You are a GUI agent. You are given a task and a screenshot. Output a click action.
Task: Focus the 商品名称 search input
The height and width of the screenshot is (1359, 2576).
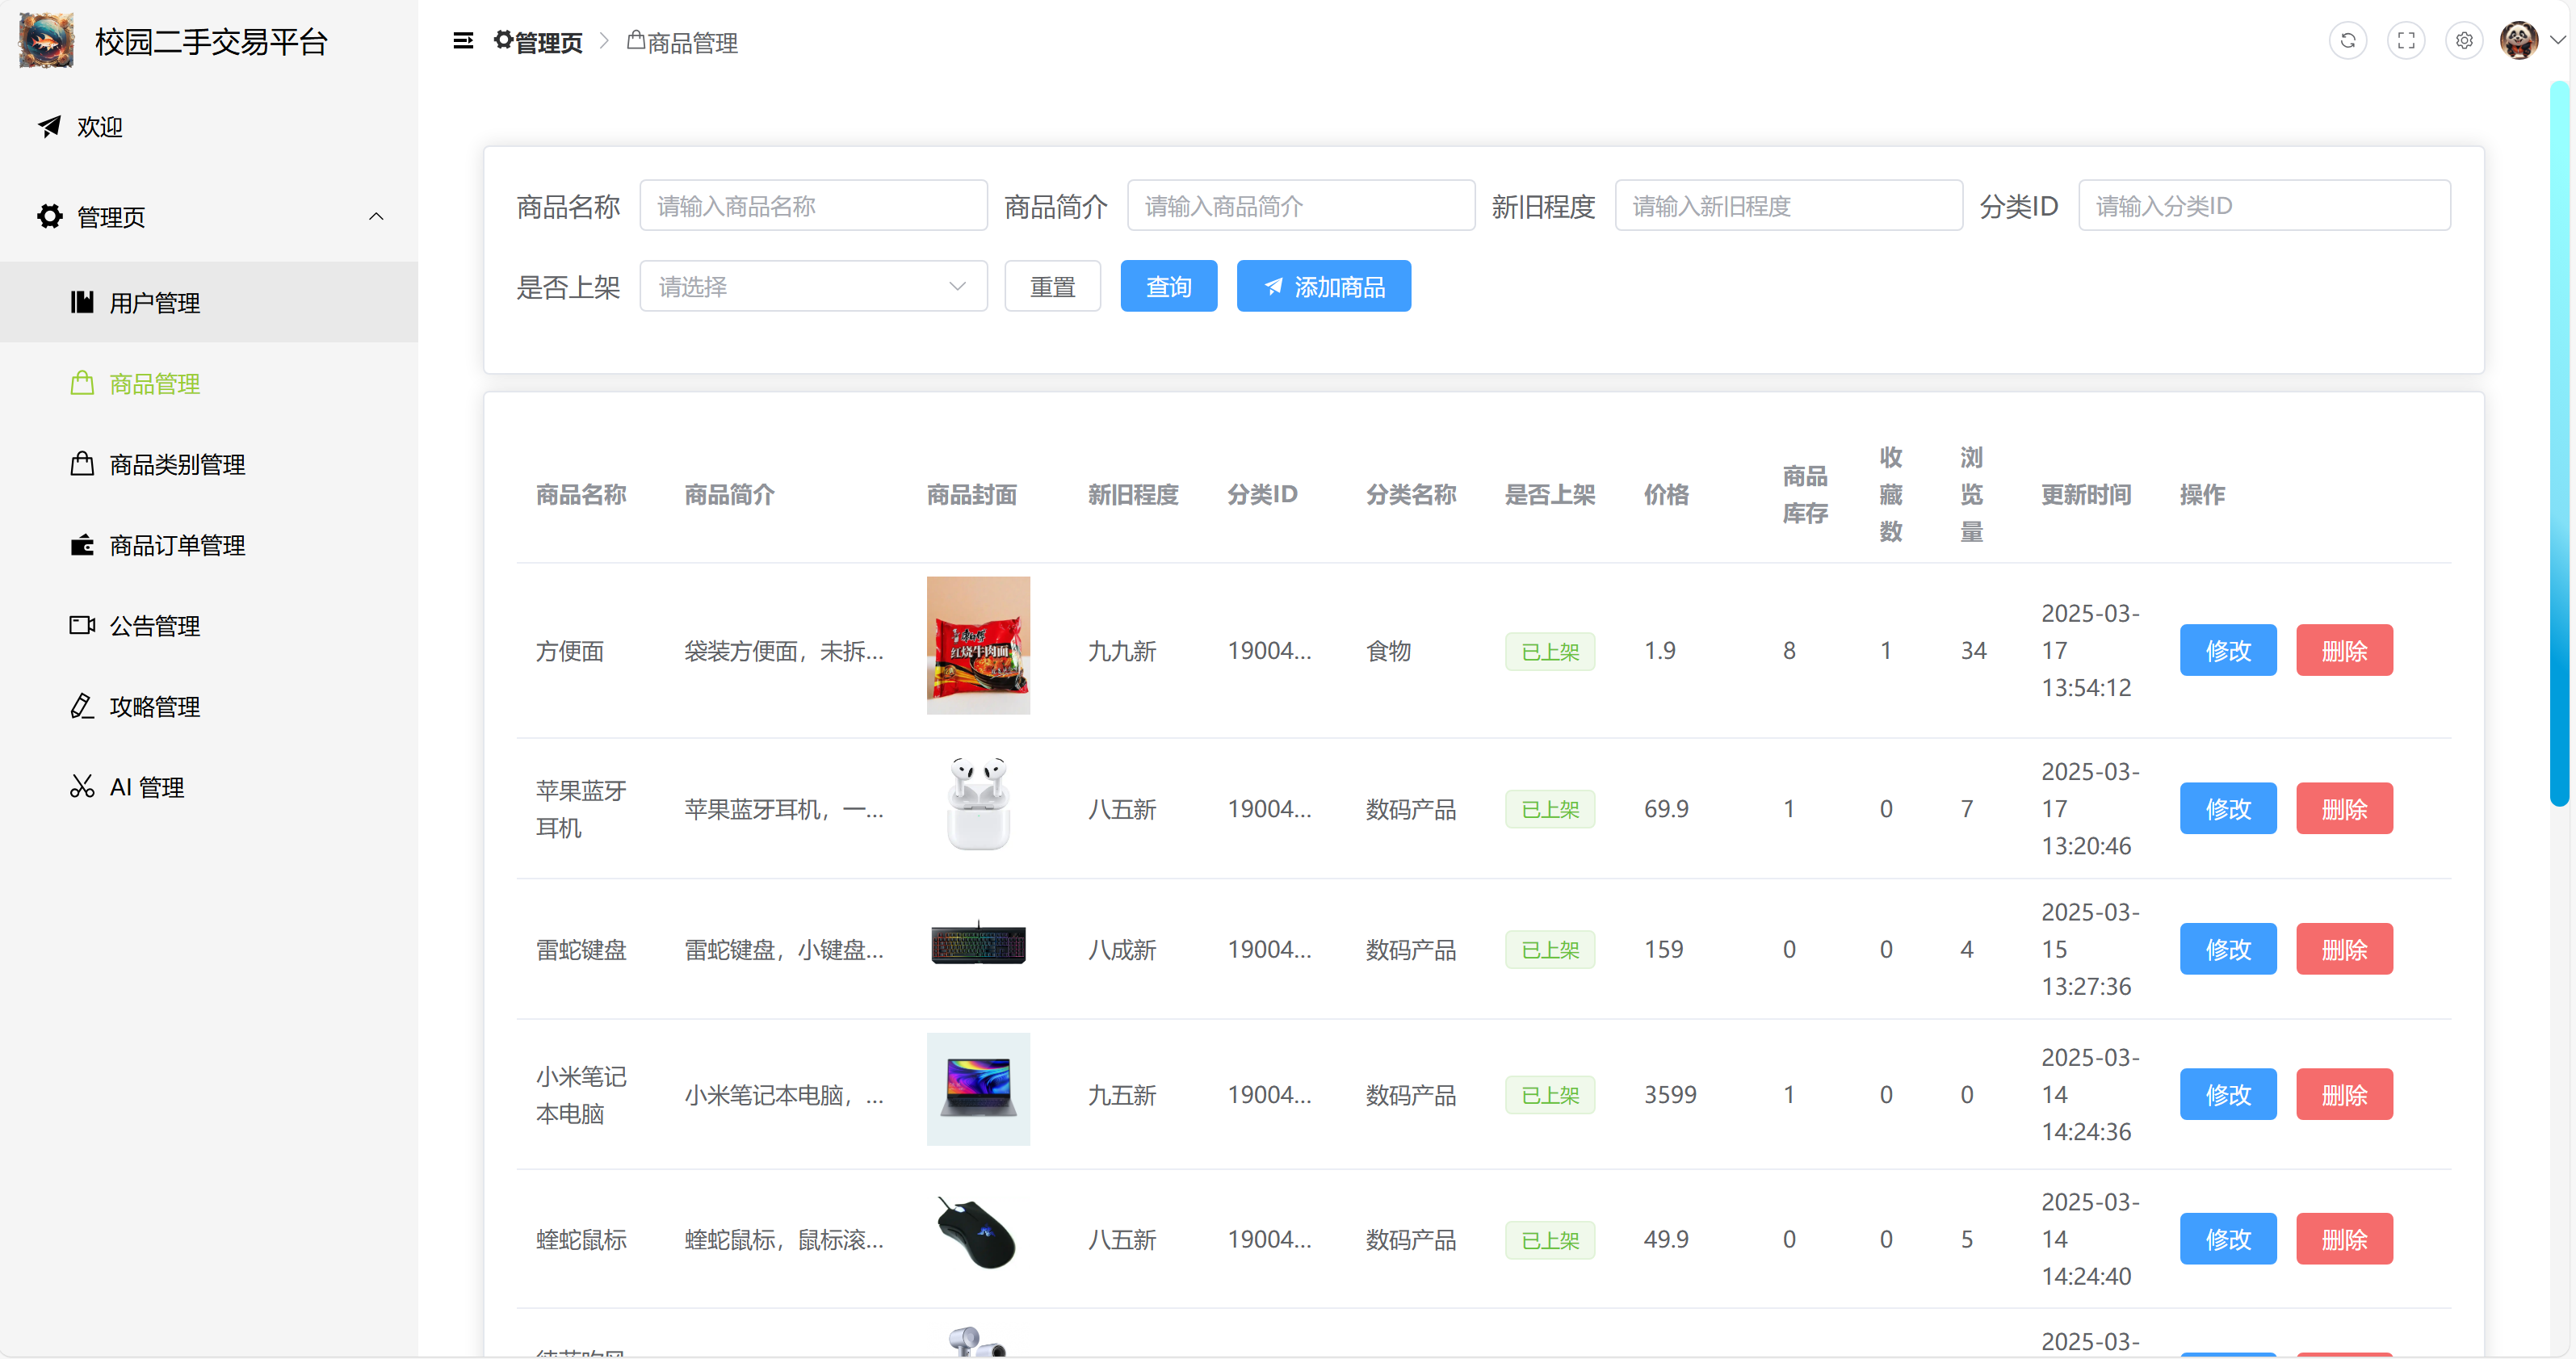pos(813,206)
